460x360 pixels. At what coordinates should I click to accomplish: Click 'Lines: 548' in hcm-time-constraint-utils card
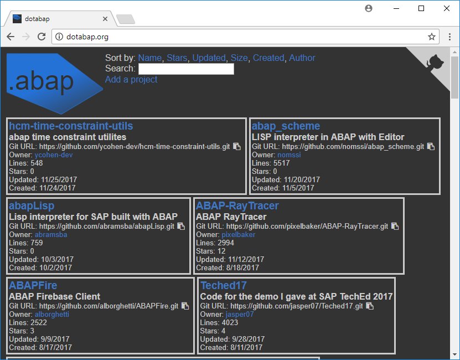coord(26,163)
